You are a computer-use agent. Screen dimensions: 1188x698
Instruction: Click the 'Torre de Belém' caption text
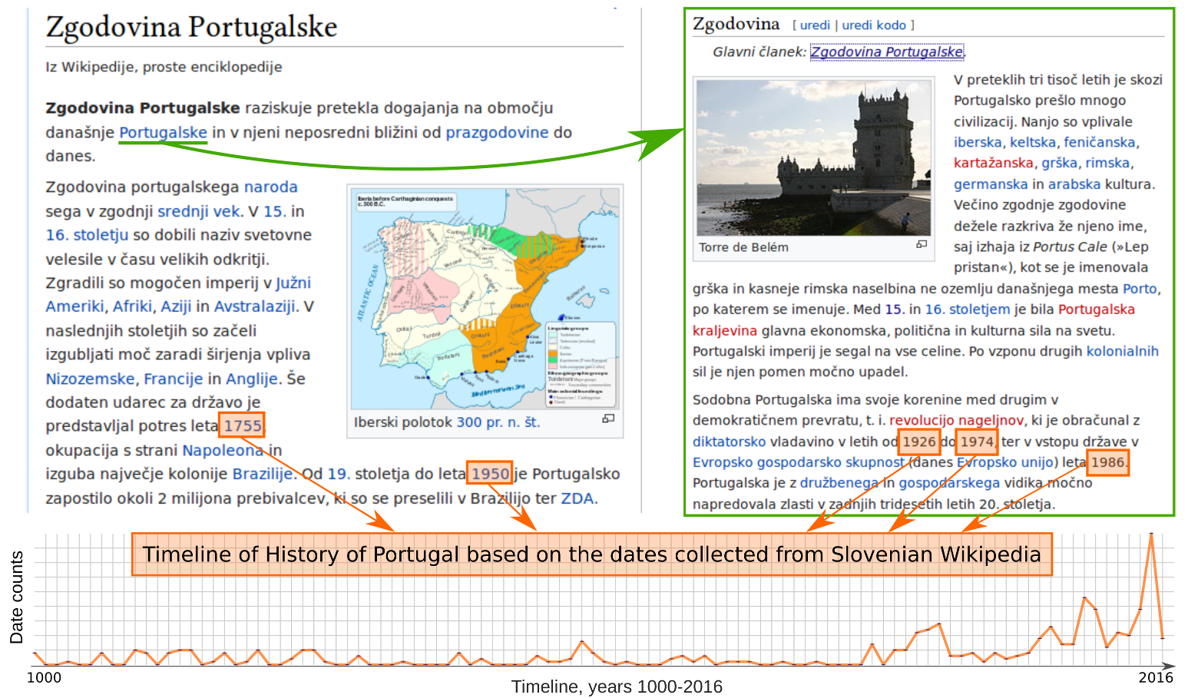pyautogui.click(x=743, y=247)
